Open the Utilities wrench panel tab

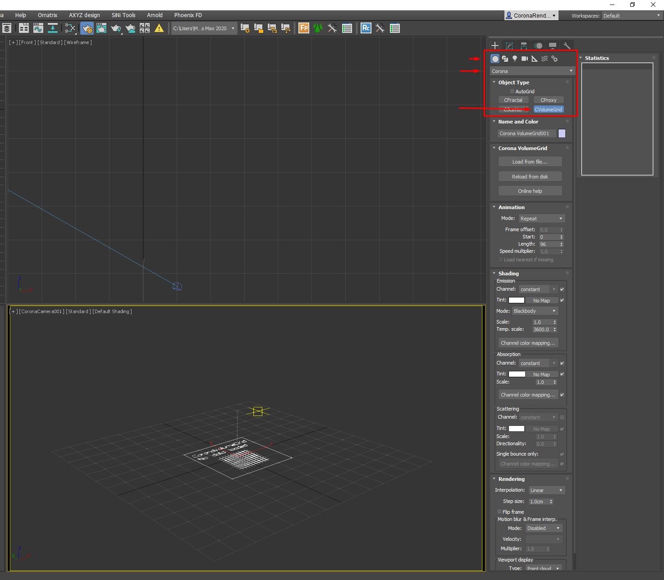coord(567,46)
